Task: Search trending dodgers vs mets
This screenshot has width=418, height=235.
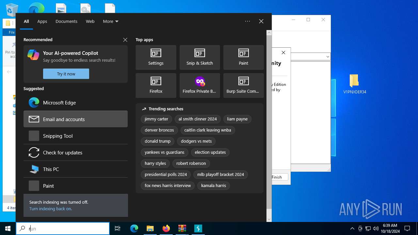Action: [196, 141]
